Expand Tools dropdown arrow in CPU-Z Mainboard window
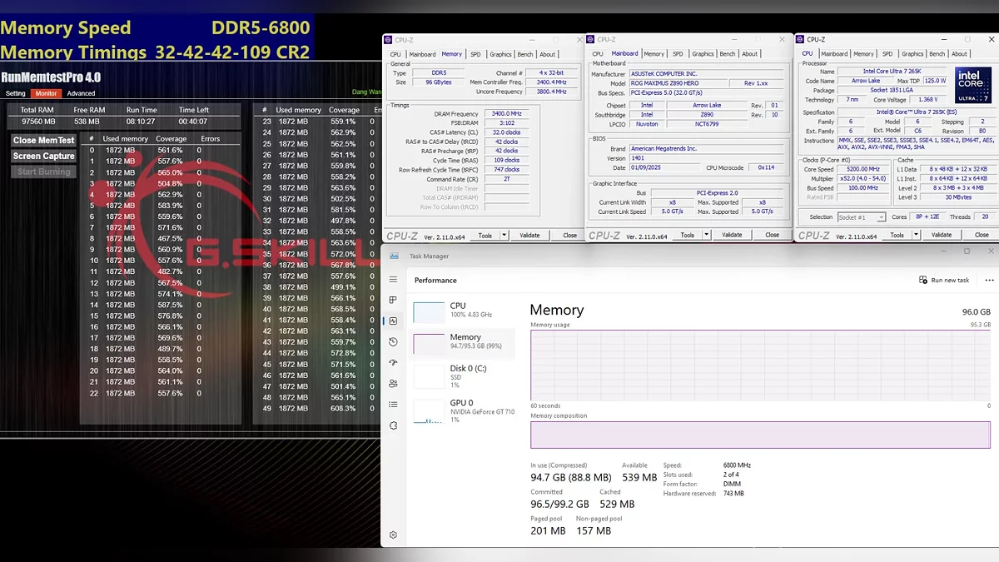The image size is (999, 562). [x=707, y=236]
